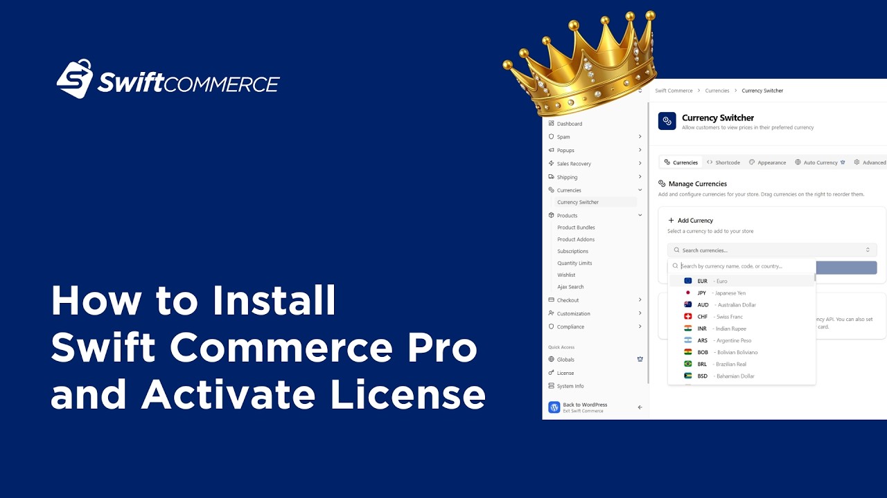Open Ajax Search submenu item

click(x=570, y=286)
